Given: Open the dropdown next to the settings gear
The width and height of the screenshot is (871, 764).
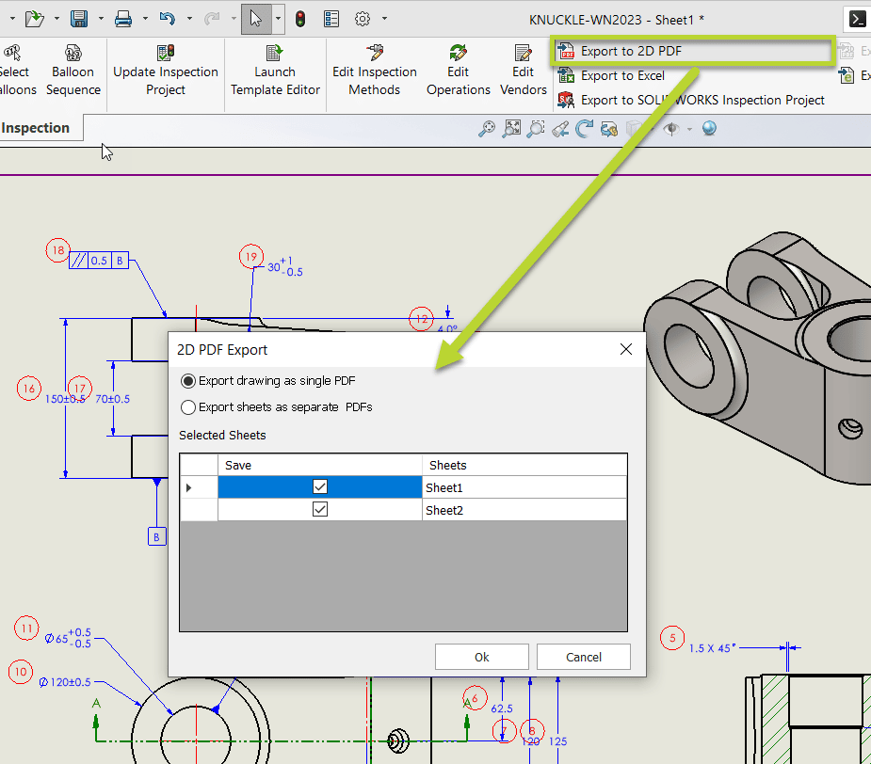Looking at the screenshot, I should [x=382, y=18].
